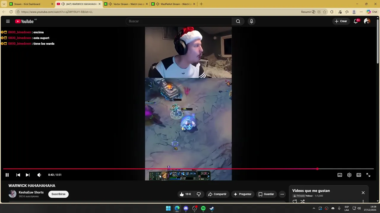This screenshot has width=380, height=213.
Task: Open the tab search dropdown arrow
Action: tap(4, 4)
